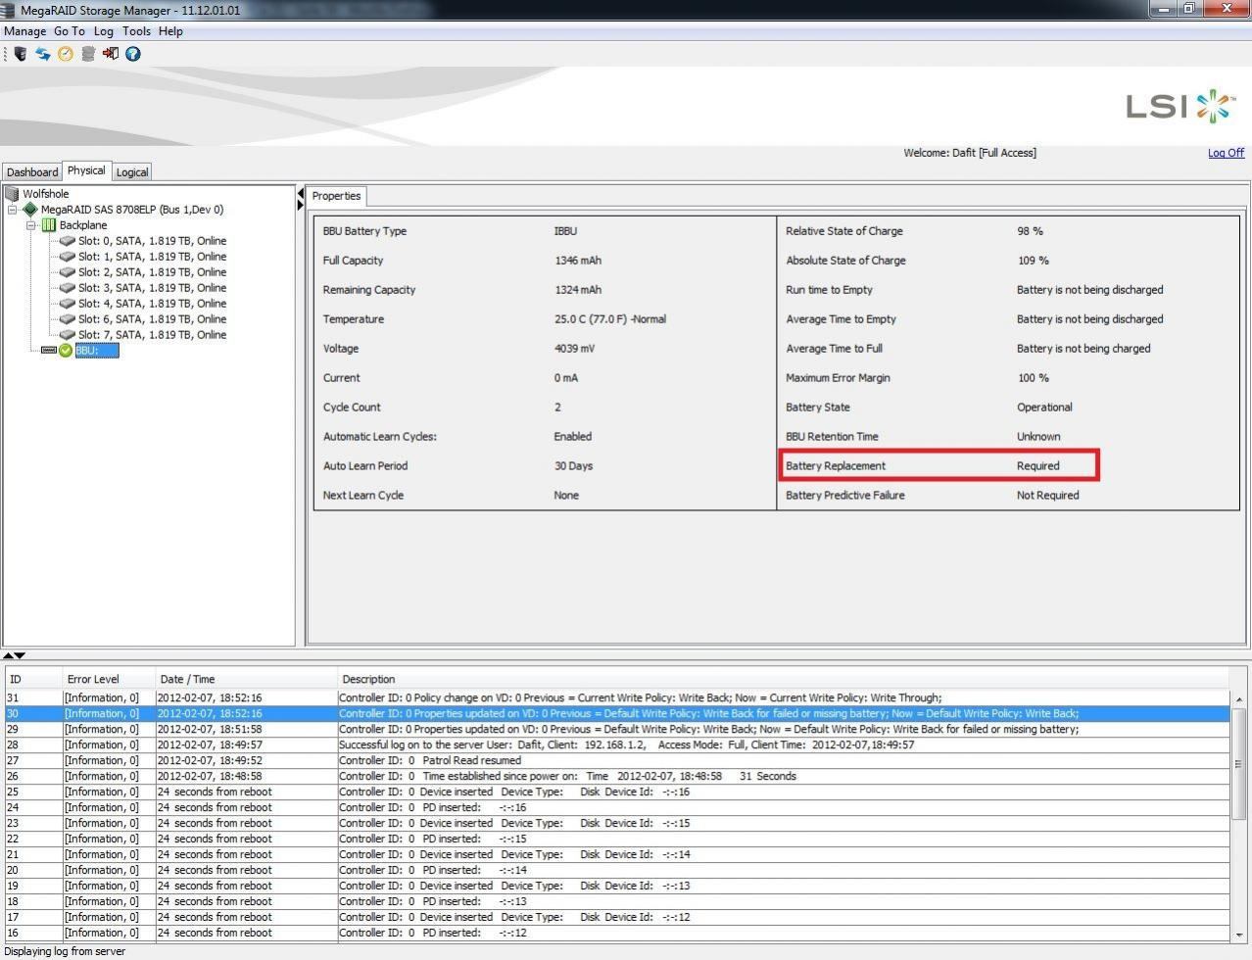Select MegaRAID SAS 8708ELP tree label

132,210
